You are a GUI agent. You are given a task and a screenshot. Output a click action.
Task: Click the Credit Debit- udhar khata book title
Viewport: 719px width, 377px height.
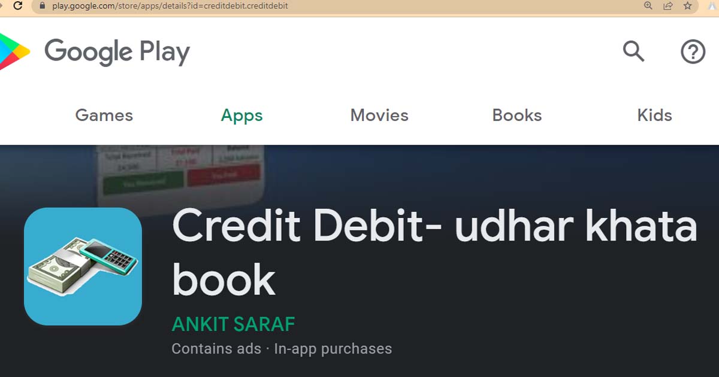(434, 253)
